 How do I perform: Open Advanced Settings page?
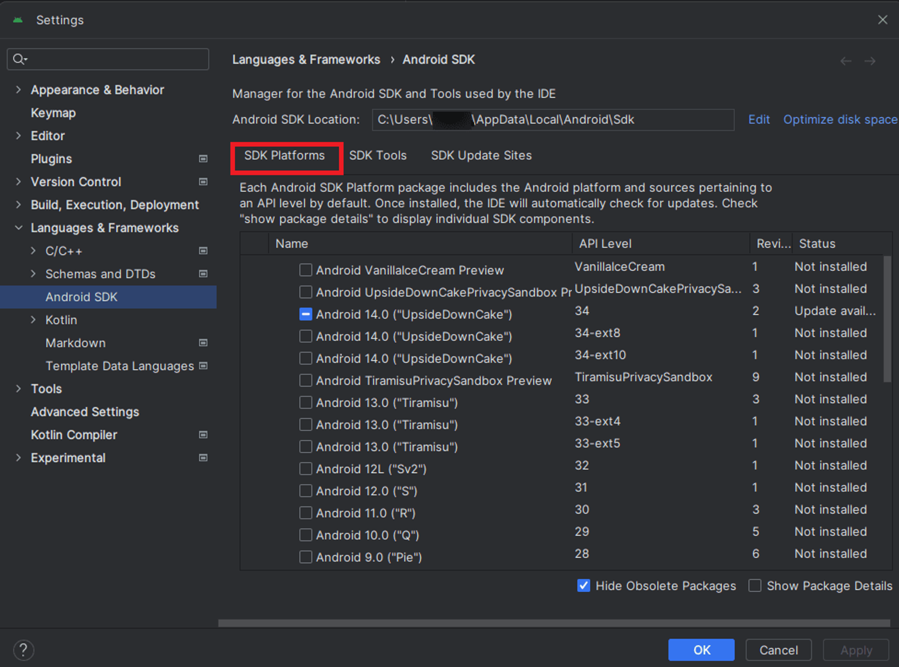click(x=85, y=411)
